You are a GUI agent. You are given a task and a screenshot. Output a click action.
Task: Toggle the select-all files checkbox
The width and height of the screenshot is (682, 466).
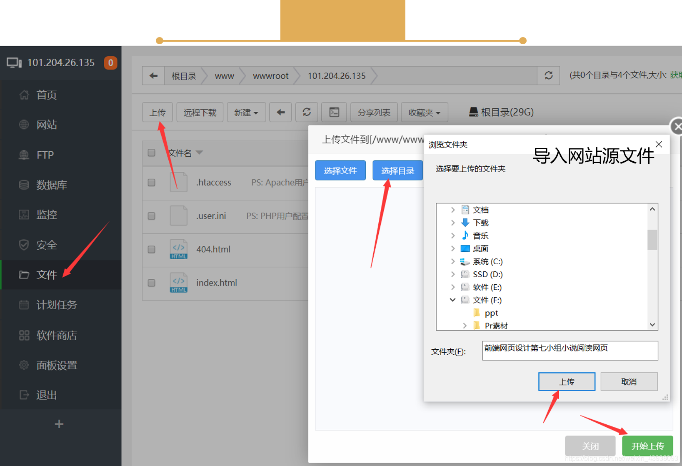pyautogui.click(x=152, y=153)
